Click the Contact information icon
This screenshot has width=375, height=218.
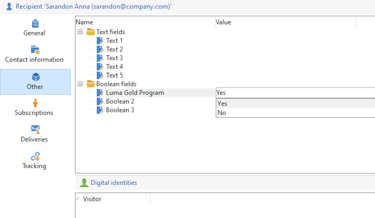coord(35,50)
